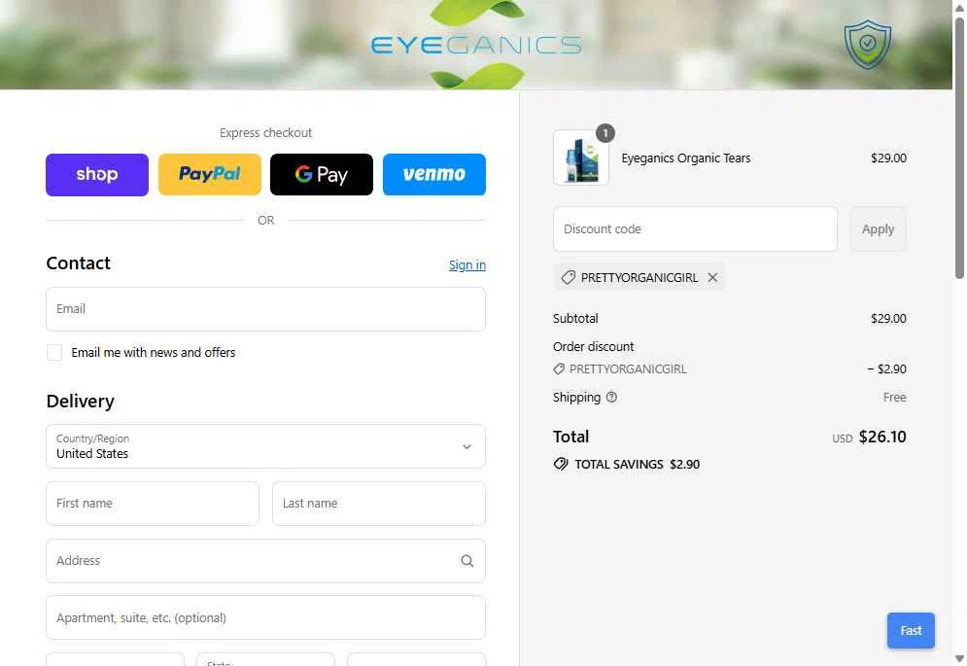Focus the Email input field
Viewport: 967px width, 666px height.
[265, 309]
